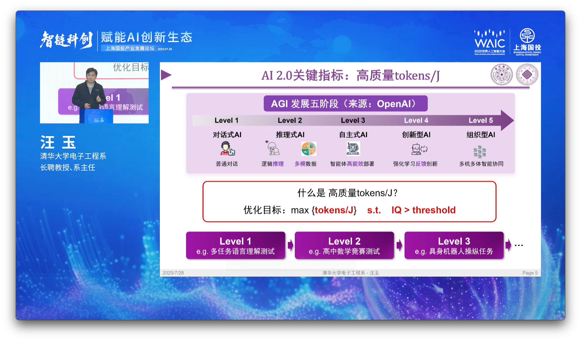The image size is (581, 341).
Task: Click the round Tsinghua University seal
Action: [x=502, y=75]
